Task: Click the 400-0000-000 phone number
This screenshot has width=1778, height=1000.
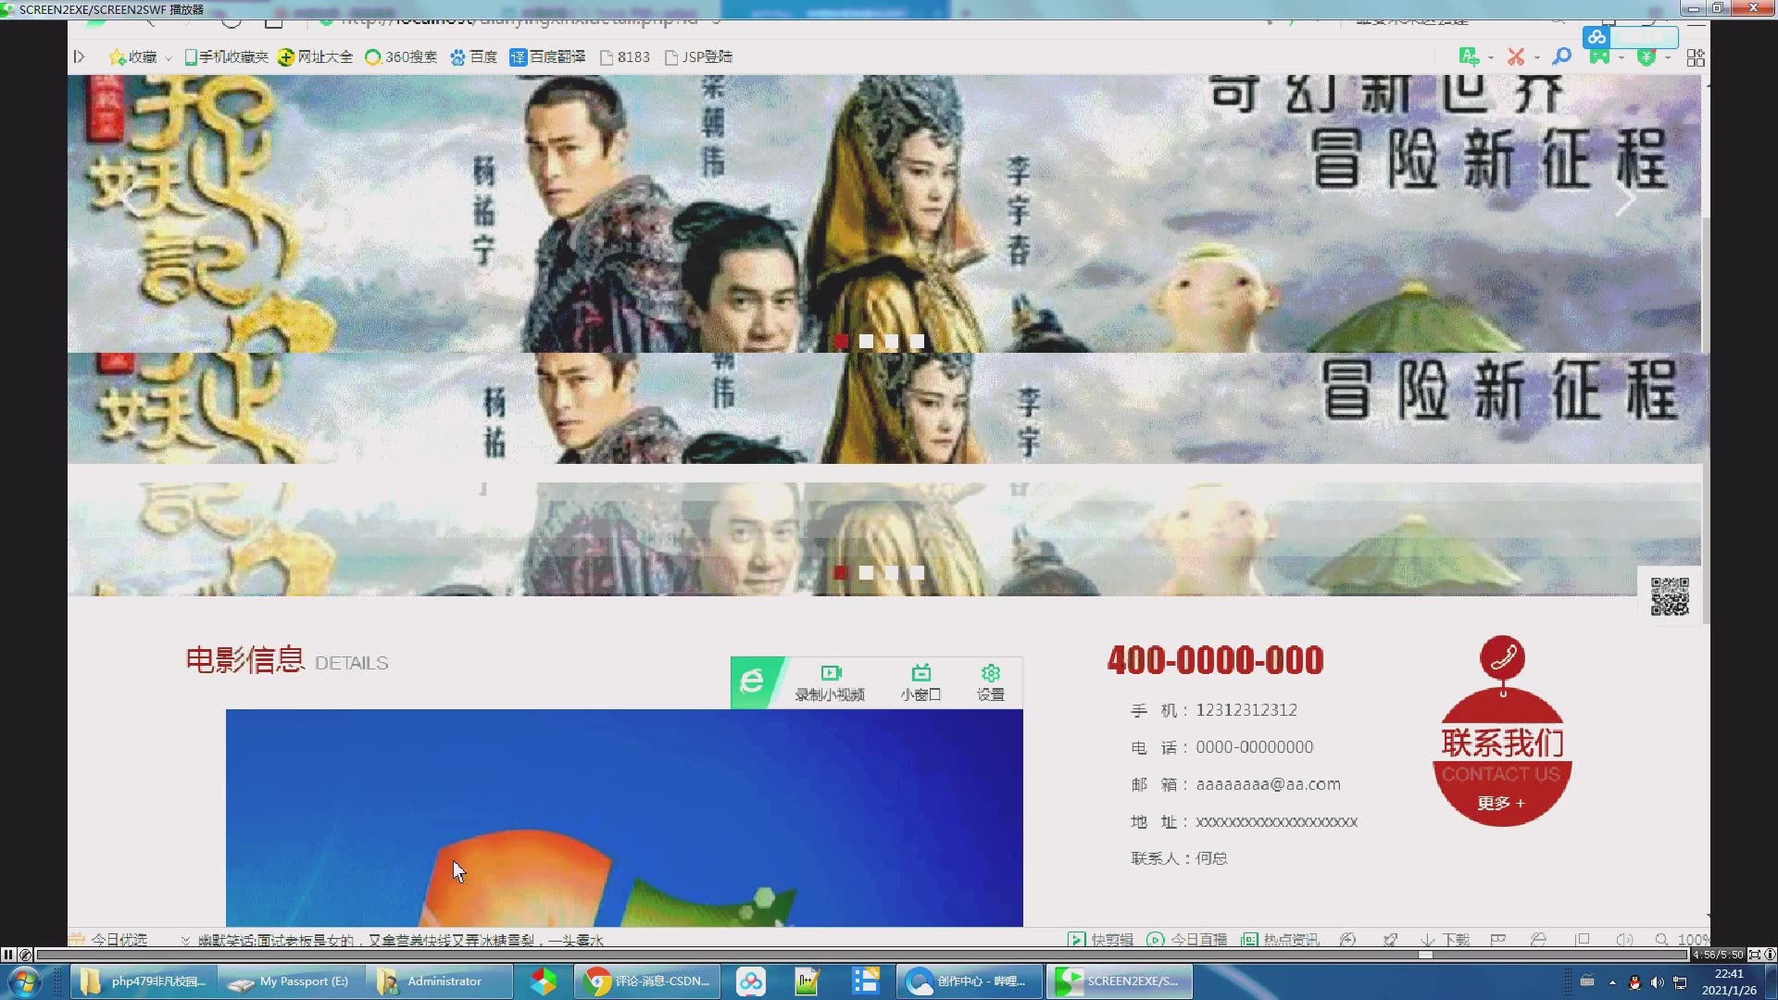Action: click(x=1215, y=660)
